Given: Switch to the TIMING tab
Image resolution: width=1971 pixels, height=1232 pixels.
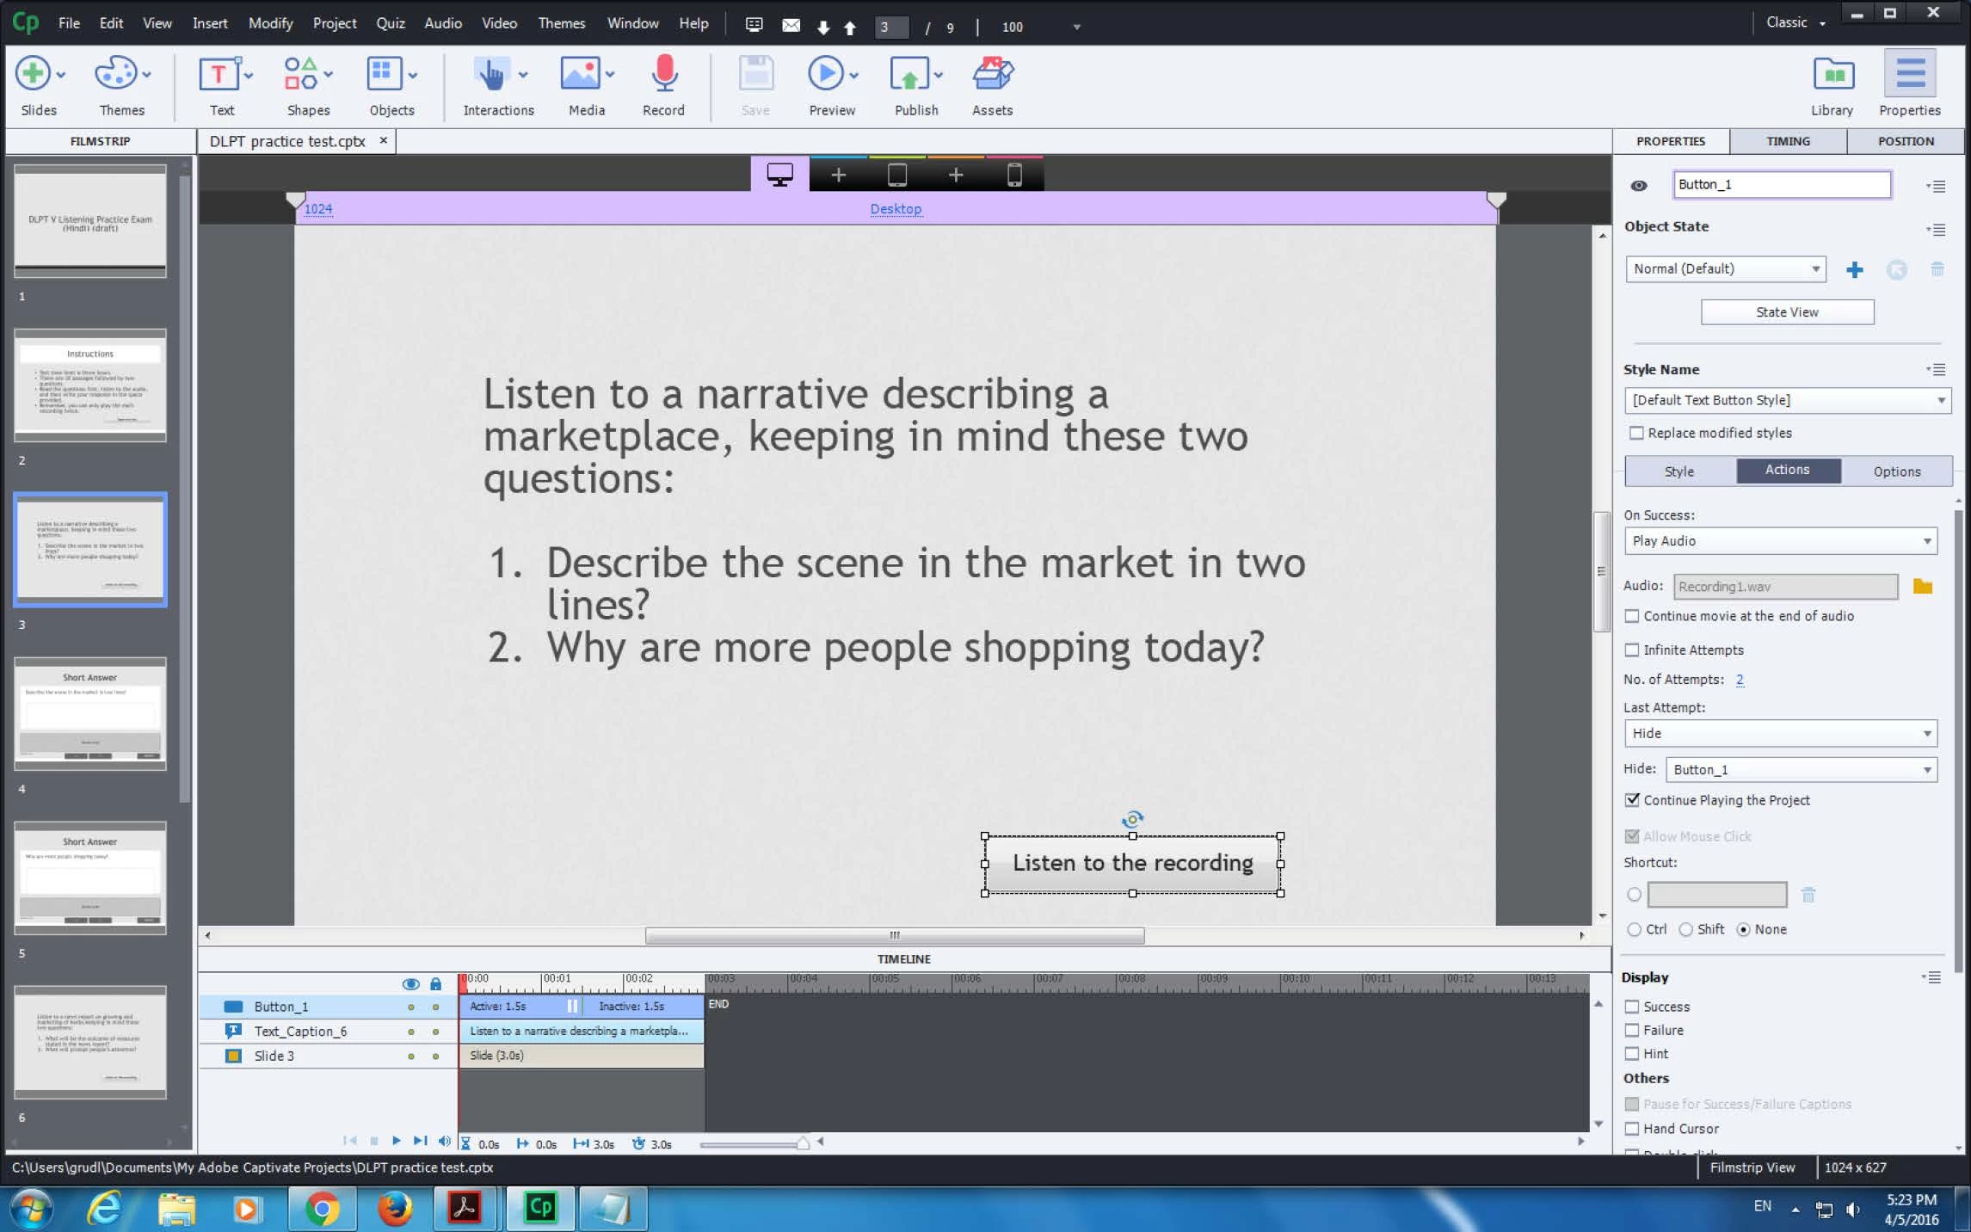Looking at the screenshot, I should coord(1788,141).
